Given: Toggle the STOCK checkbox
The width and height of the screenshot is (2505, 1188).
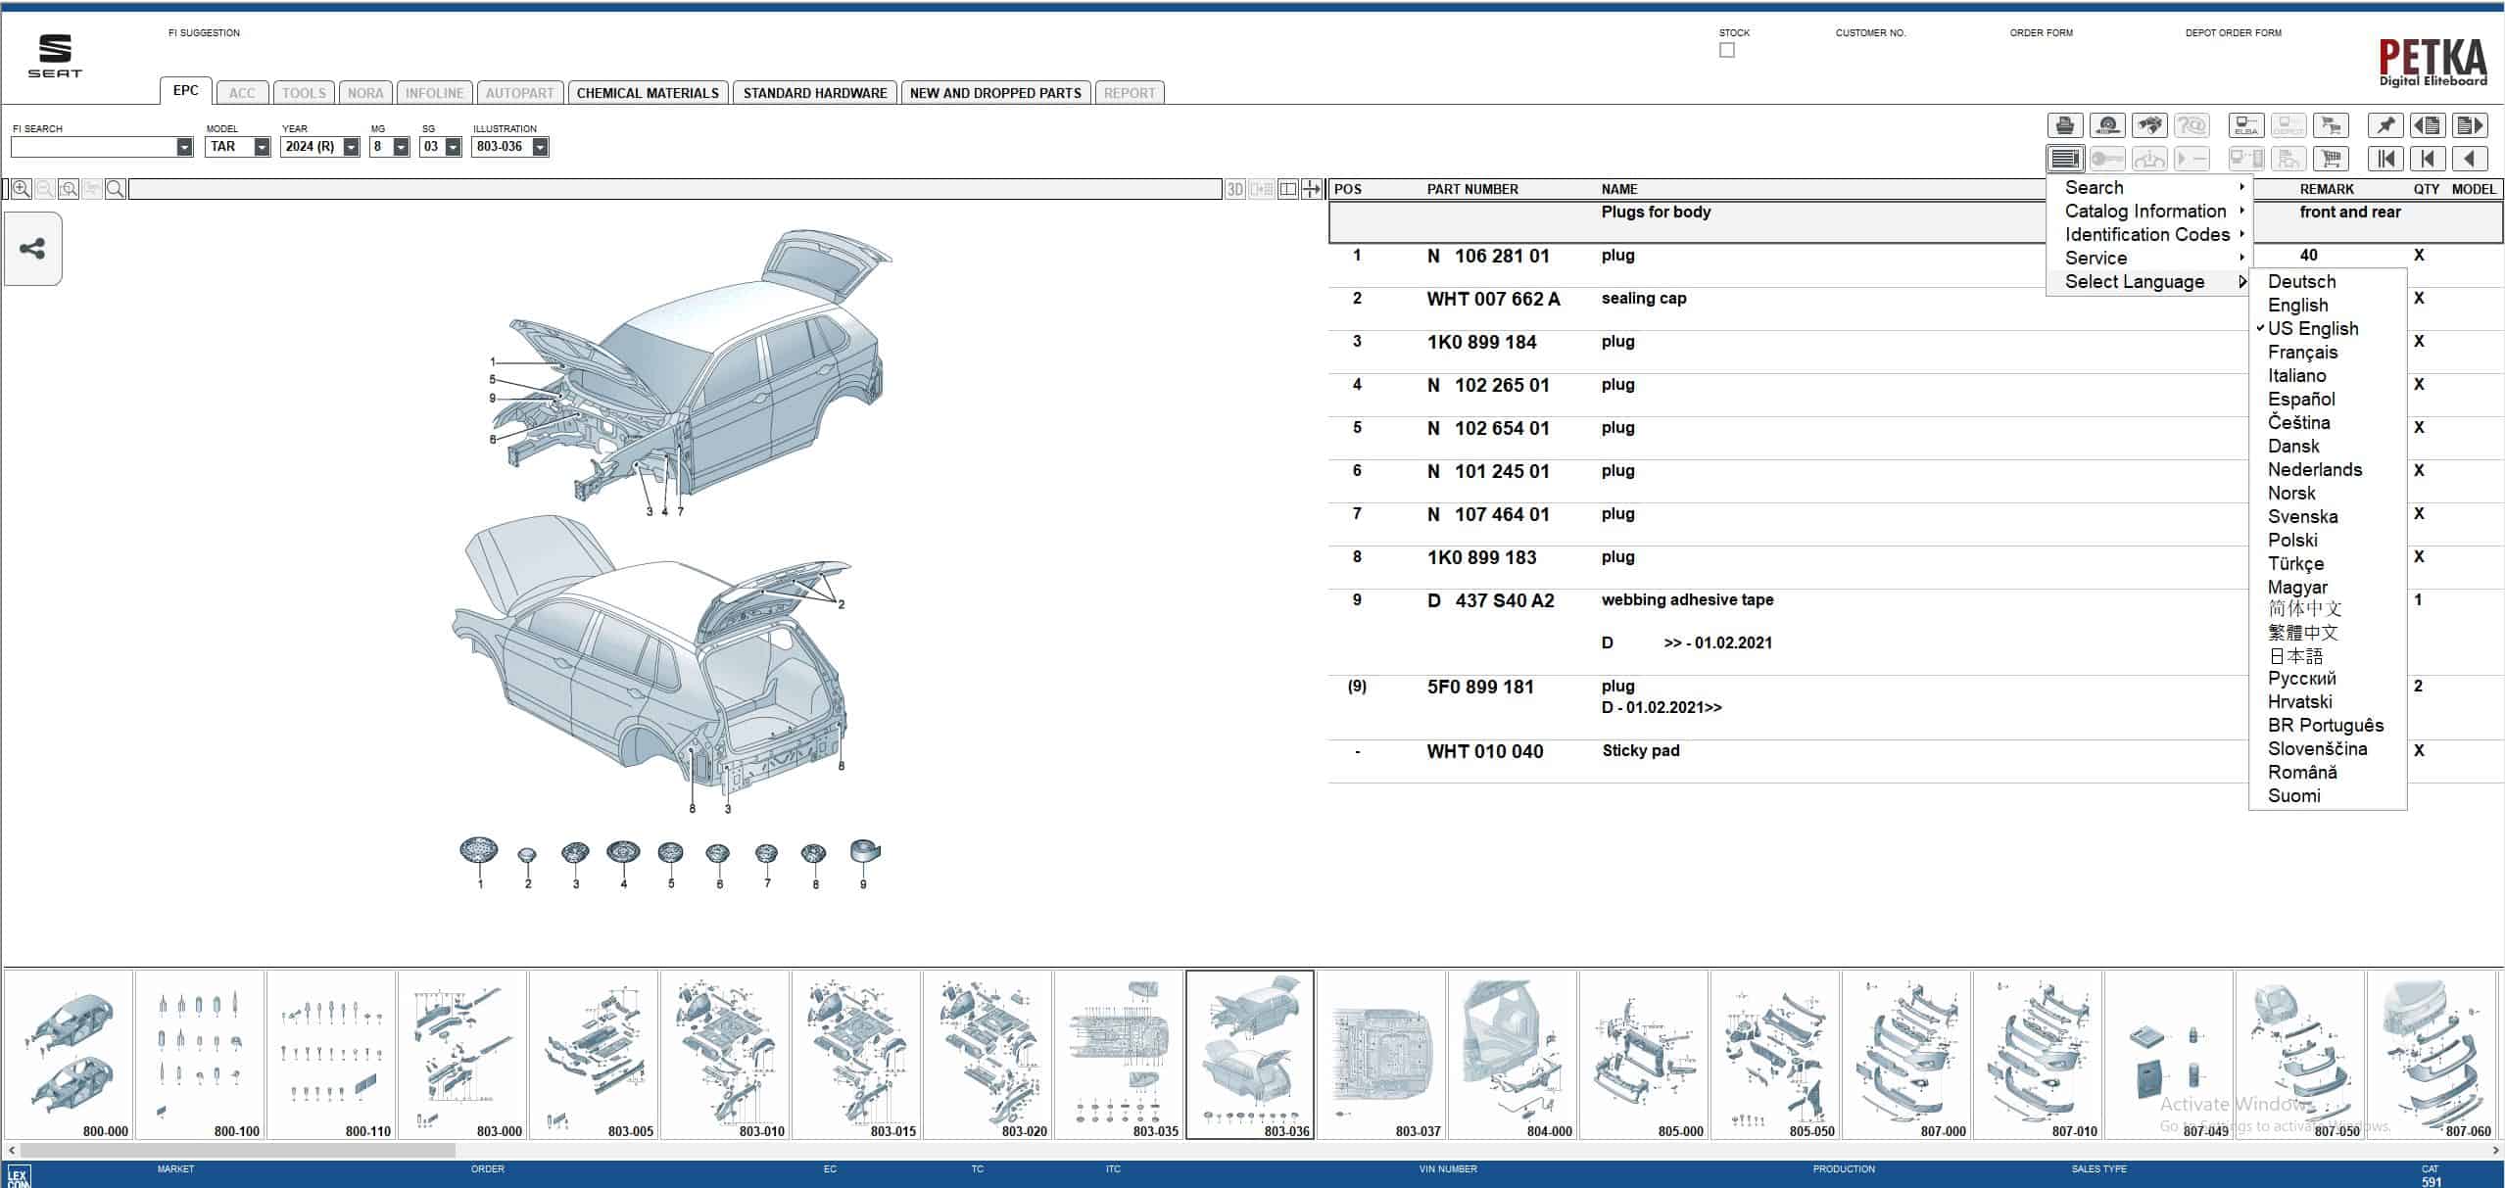Looking at the screenshot, I should pyautogui.click(x=1726, y=50).
